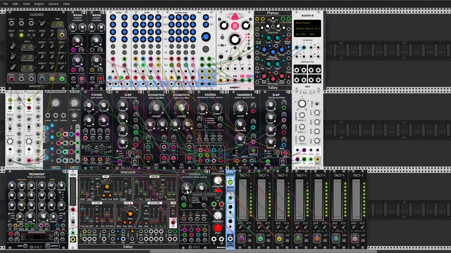Click the gray RESET button on Clocked
Viewport: 451px width, 253px height.
[12, 35]
